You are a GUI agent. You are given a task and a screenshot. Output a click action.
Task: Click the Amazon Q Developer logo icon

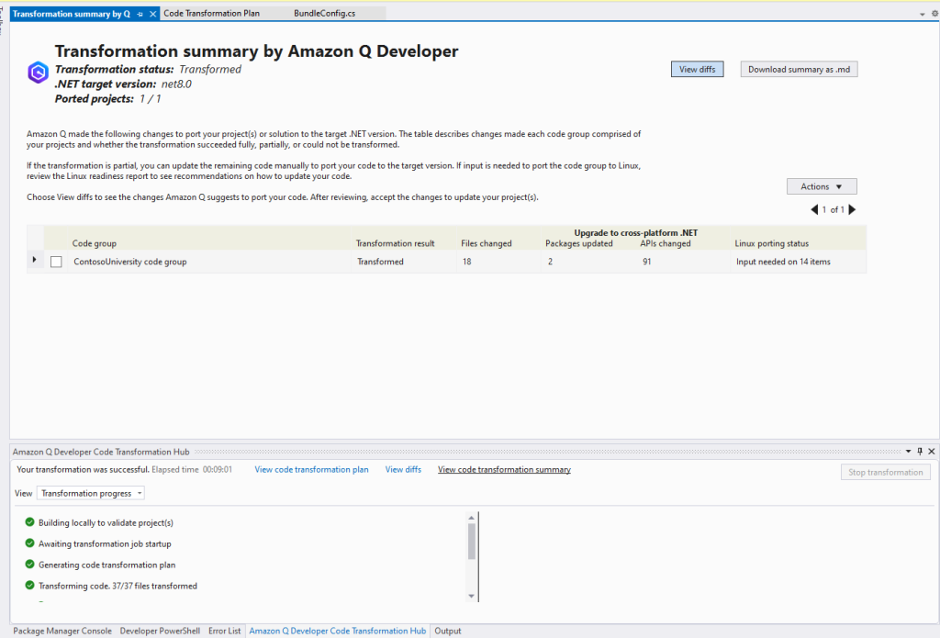pos(38,73)
